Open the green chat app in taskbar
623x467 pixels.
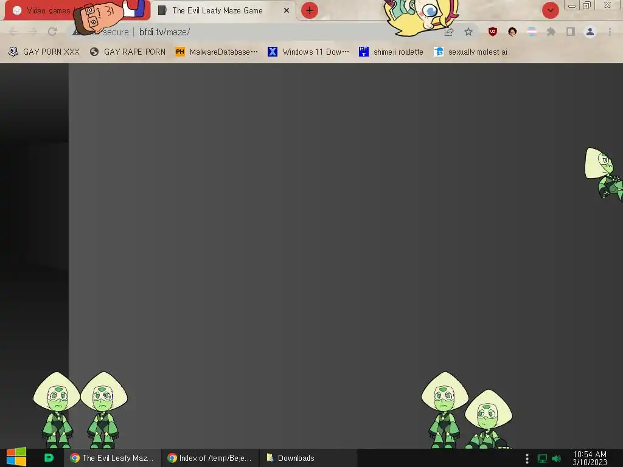[49, 458]
